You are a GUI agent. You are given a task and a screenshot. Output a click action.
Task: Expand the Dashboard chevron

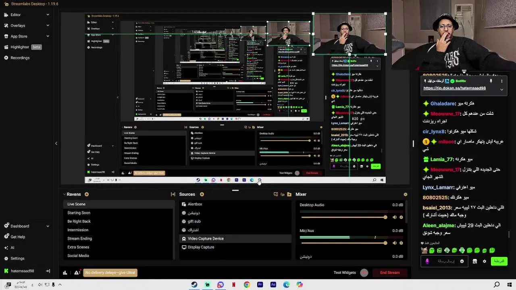(x=48, y=226)
